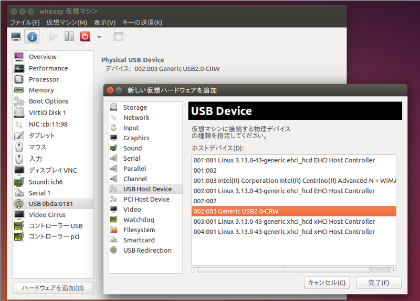Select ディスプレイ VNC display icon

point(19,170)
